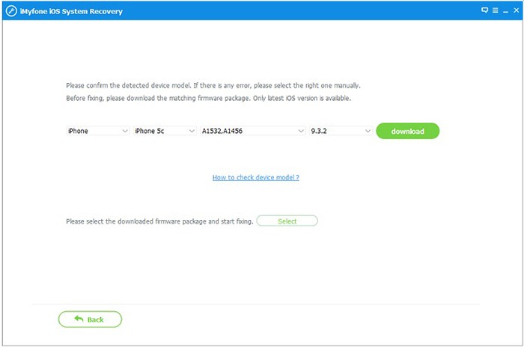Screen dimensions: 524x347
Task: Click the iMyfone iOS System Recovery title text
Action: click(x=71, y=11)
